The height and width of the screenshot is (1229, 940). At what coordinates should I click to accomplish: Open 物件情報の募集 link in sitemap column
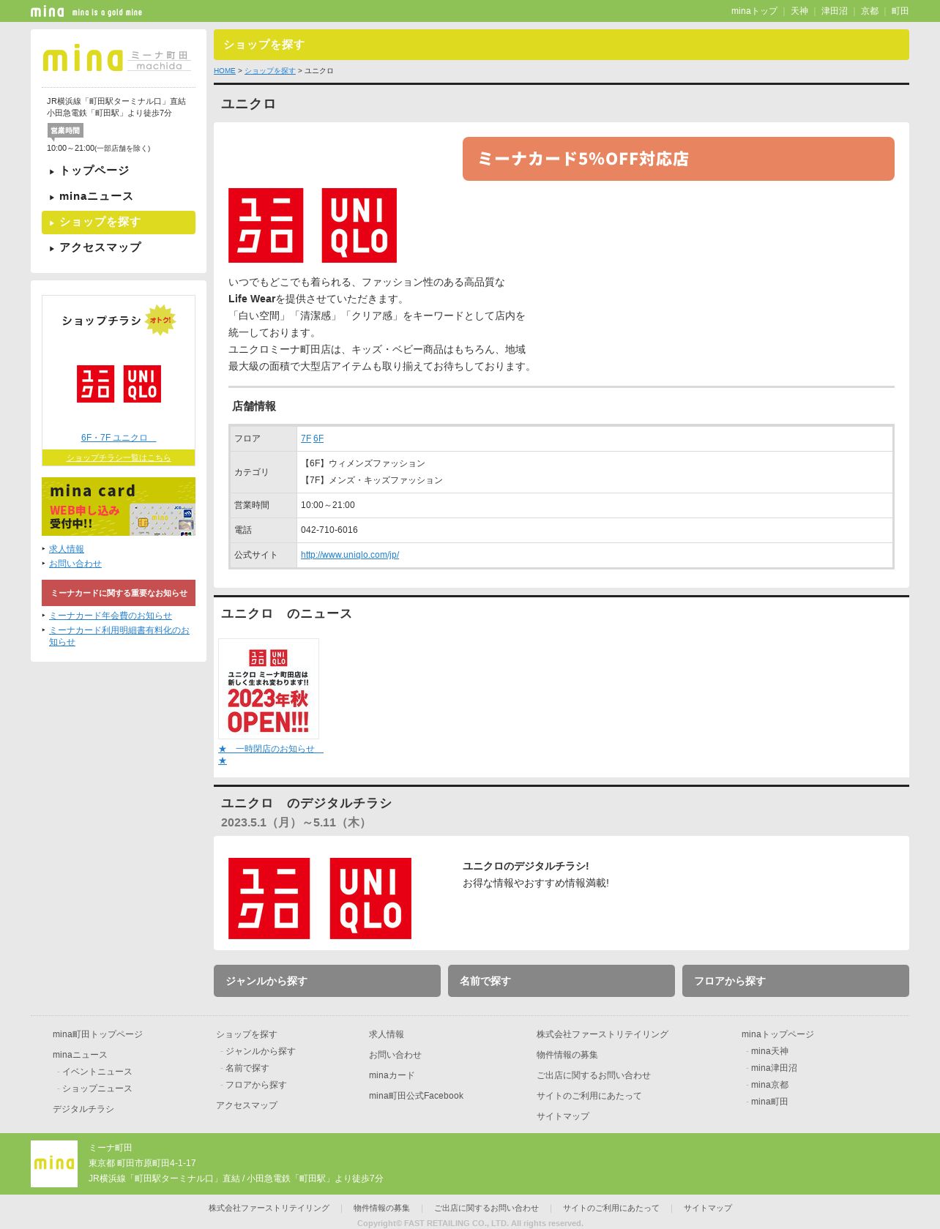[567, 1055]
